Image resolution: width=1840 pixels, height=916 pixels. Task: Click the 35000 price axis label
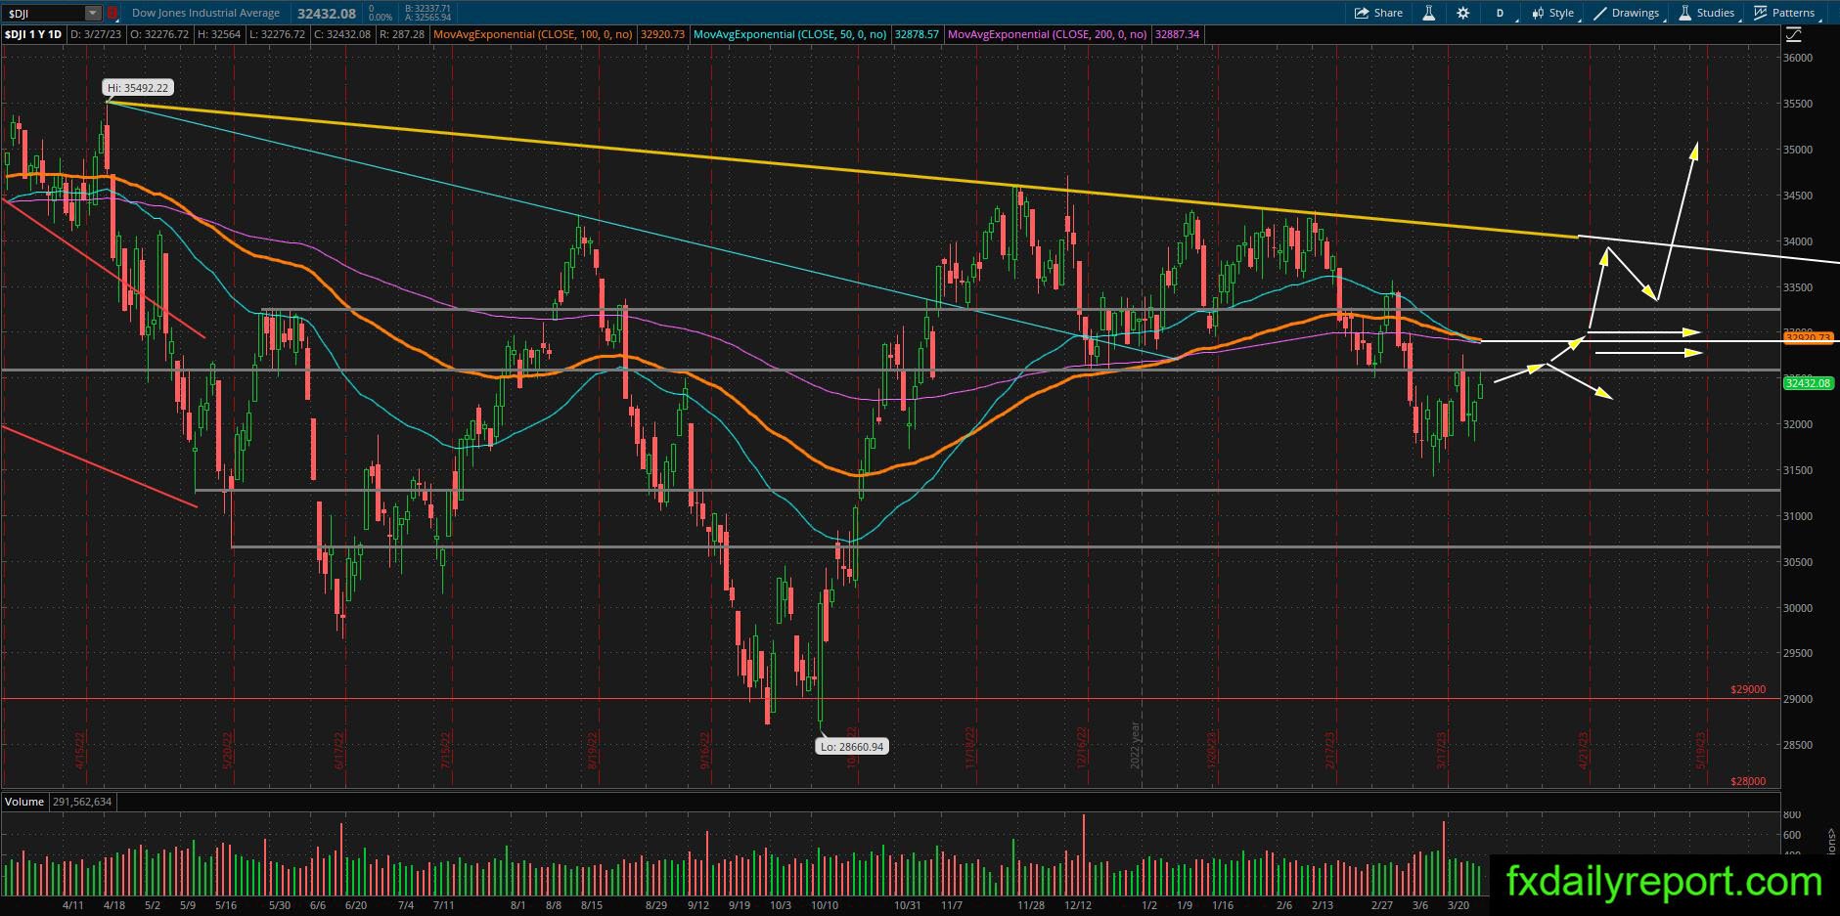(1798, 150)
